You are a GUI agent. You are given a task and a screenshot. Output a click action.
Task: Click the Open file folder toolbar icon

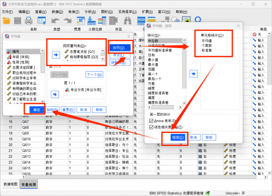click(x=6, y=20)
